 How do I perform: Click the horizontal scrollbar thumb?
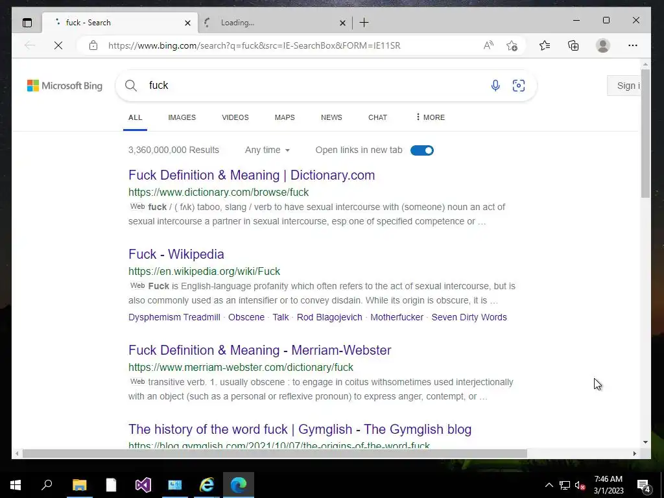[x=274, y=453]
